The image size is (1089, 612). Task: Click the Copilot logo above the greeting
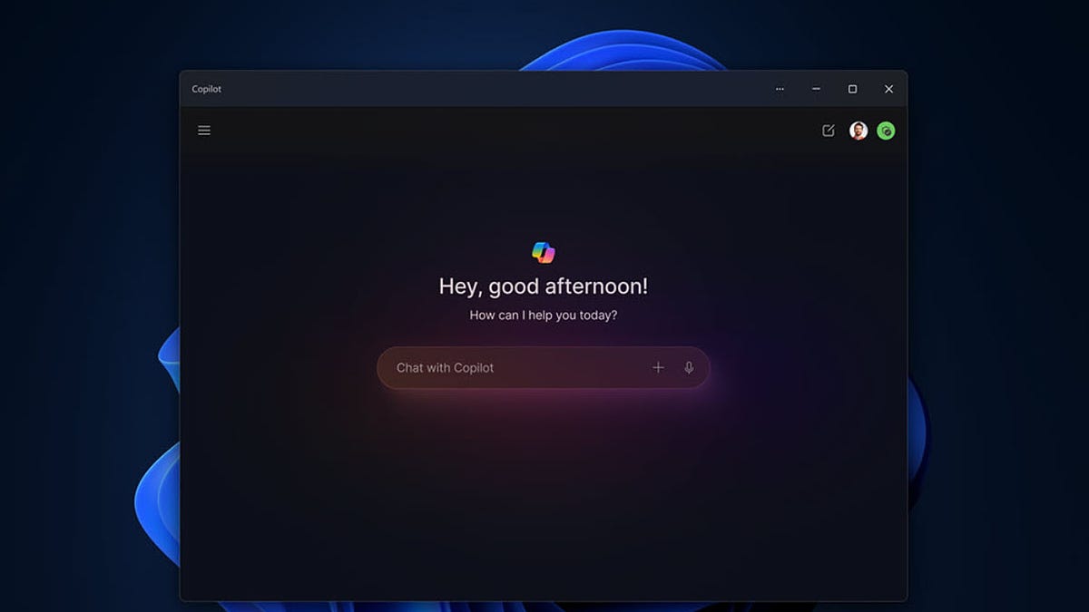pyautogui.click(x=544, y=252)
